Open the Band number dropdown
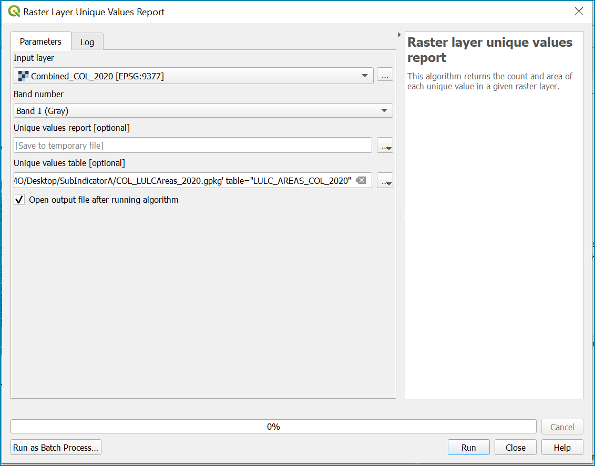Screen dimensions: 595x466 pos(203,111)
